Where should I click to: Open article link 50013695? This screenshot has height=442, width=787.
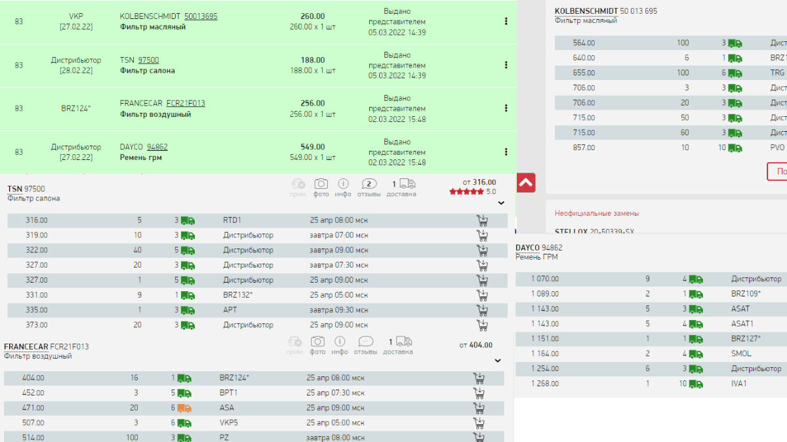pyautogui.click(x=201, y=16)
